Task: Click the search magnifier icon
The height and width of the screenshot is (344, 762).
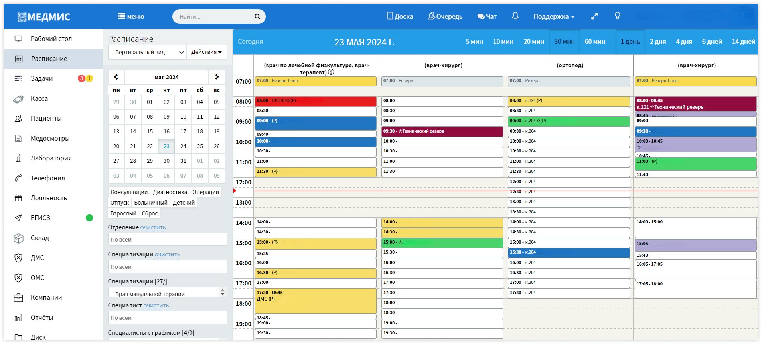Action: pos(257,17)
